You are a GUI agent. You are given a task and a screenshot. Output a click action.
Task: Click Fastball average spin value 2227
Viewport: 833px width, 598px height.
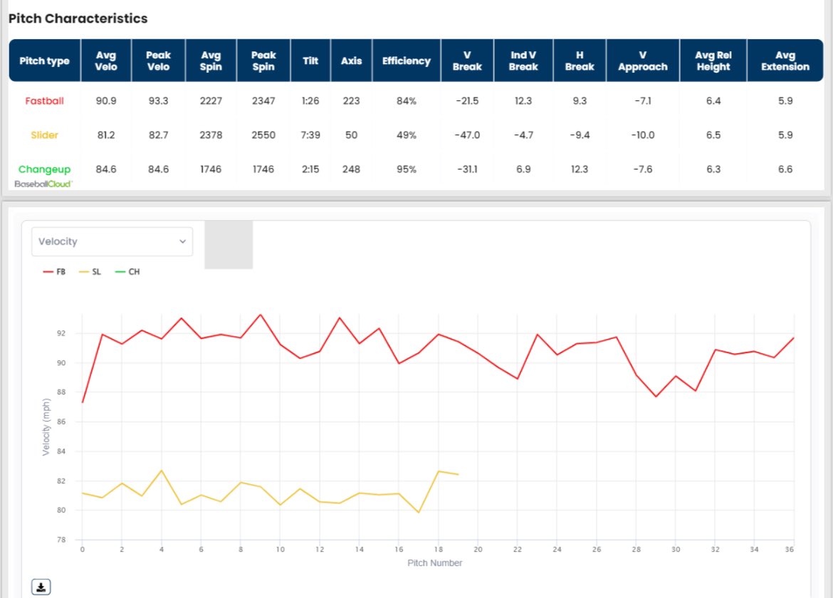point(211,101)
